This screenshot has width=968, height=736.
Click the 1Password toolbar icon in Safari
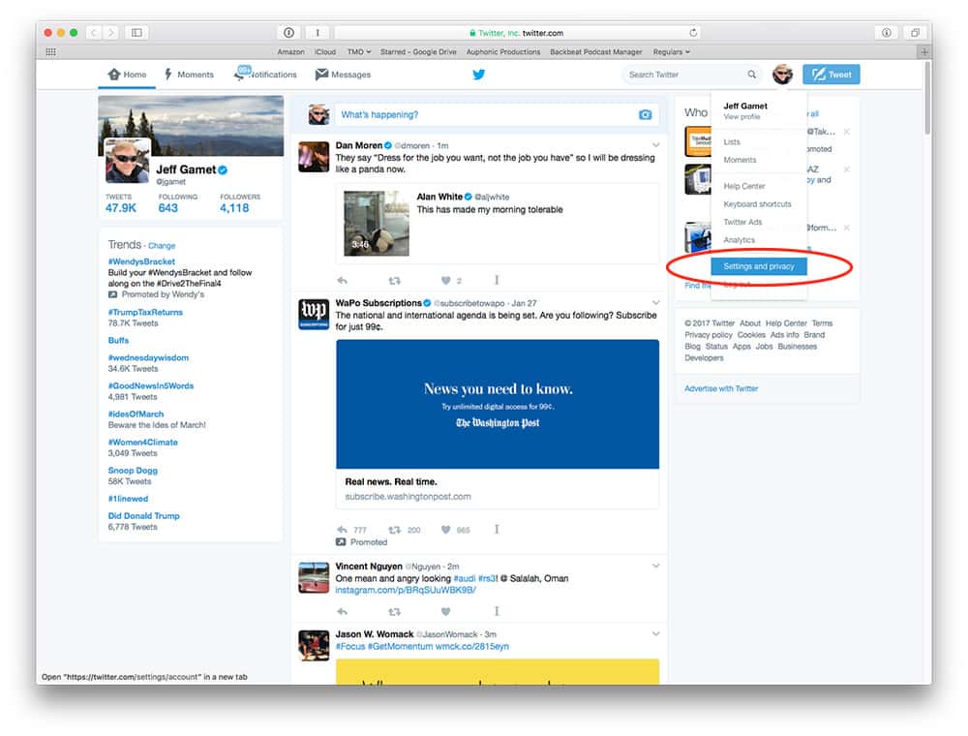288,33
